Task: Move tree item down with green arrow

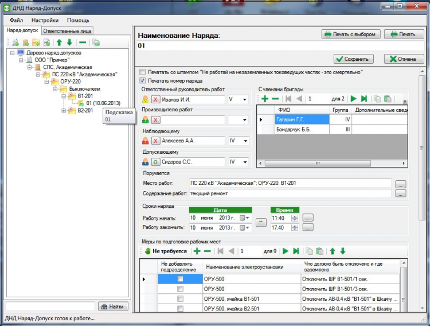Action: pyautogui.click(x=69, y=42)
